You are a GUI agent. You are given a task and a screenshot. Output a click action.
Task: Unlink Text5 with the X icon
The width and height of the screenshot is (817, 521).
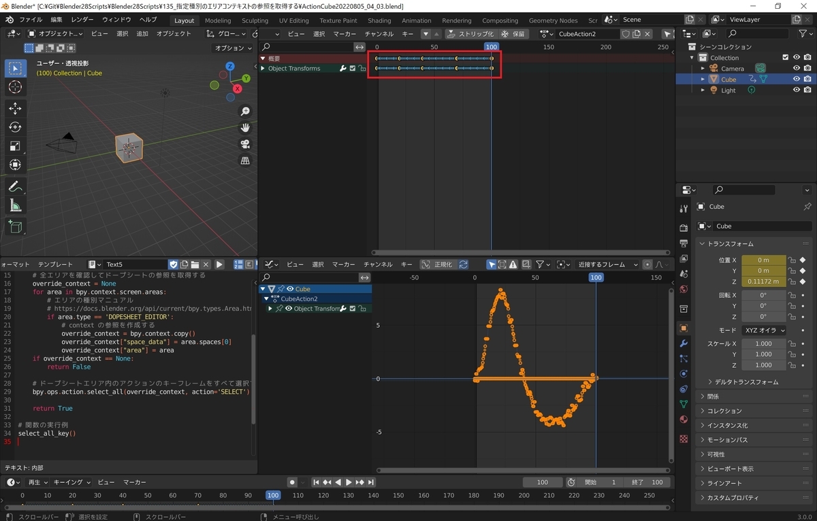pos(206,264)
